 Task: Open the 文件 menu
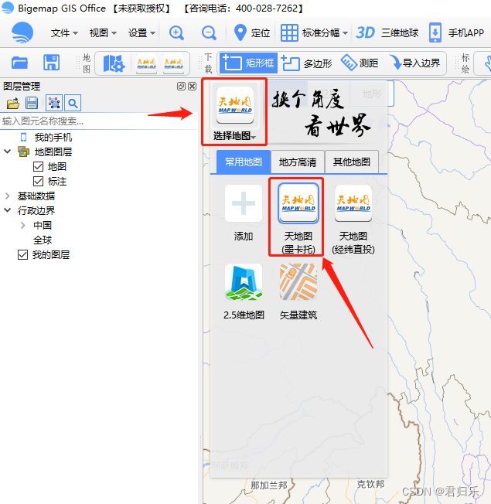pos(64,32)
